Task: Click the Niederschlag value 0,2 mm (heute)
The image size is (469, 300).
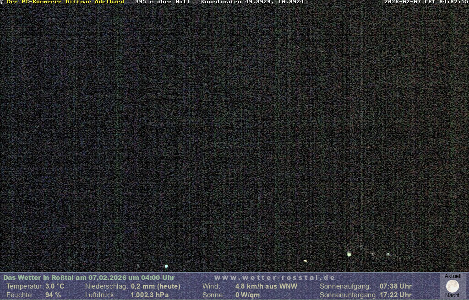Action: coord(156,286)
